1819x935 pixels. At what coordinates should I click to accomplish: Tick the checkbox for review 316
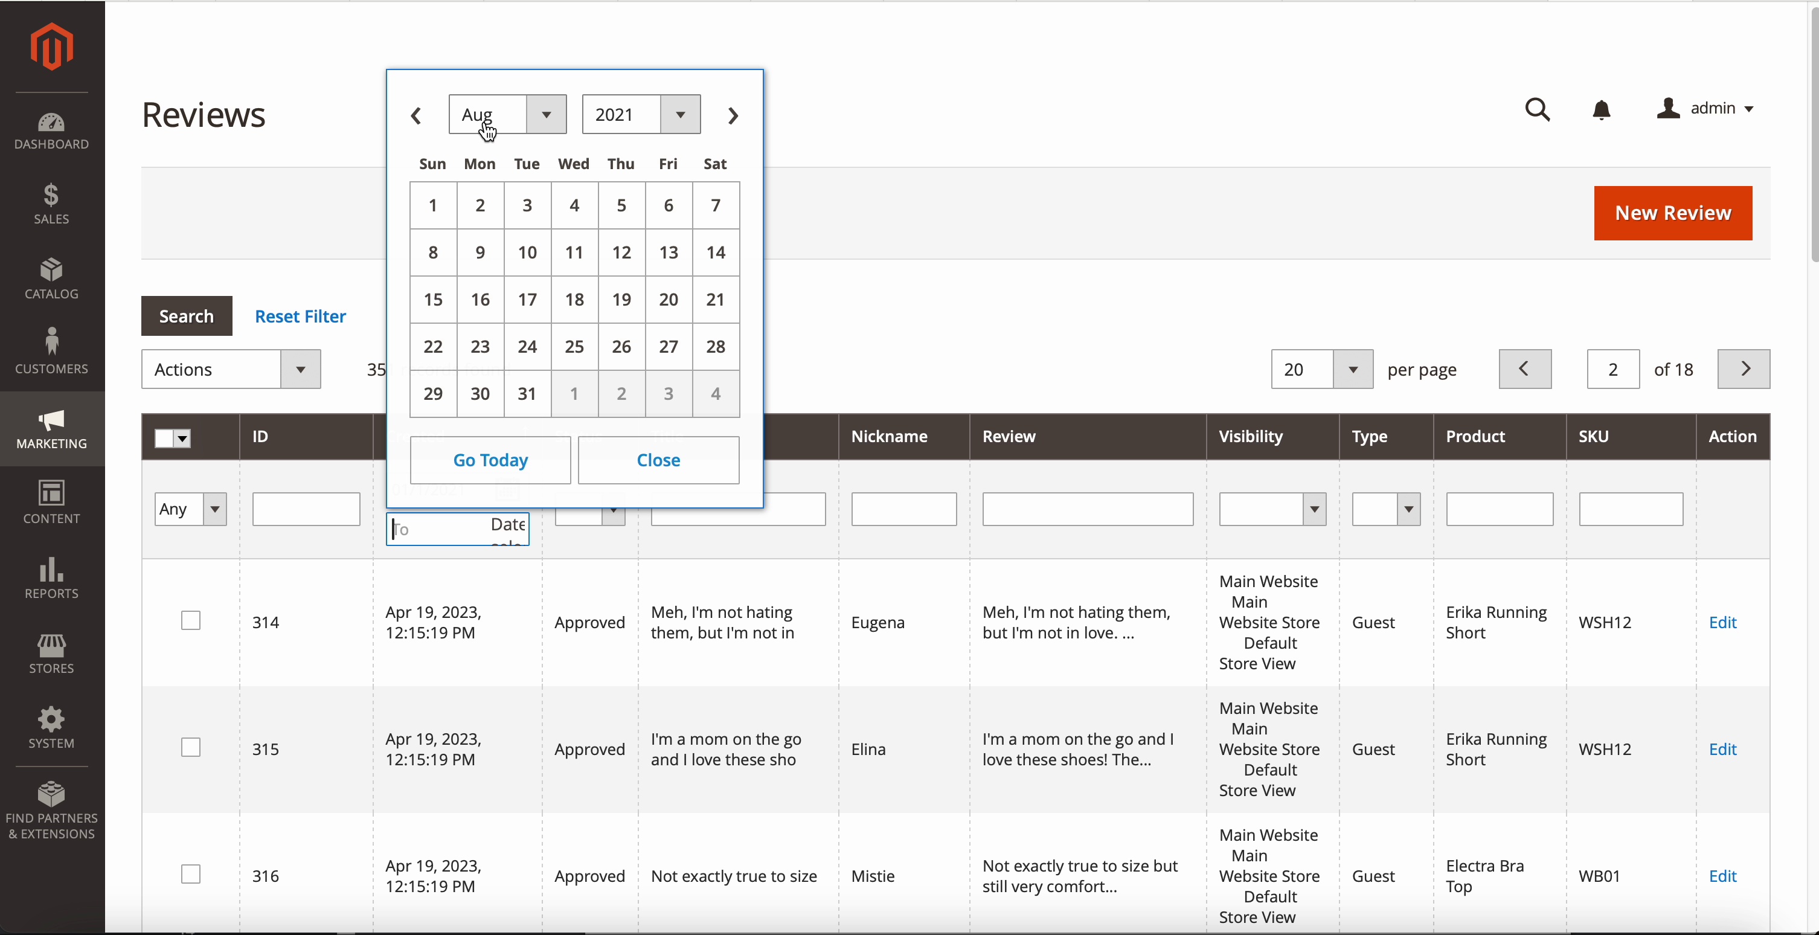191,875
